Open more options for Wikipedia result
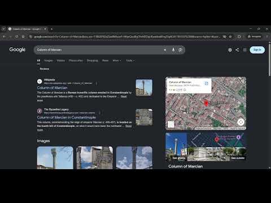This screenshot has height=203, width=271. (97, 83)
